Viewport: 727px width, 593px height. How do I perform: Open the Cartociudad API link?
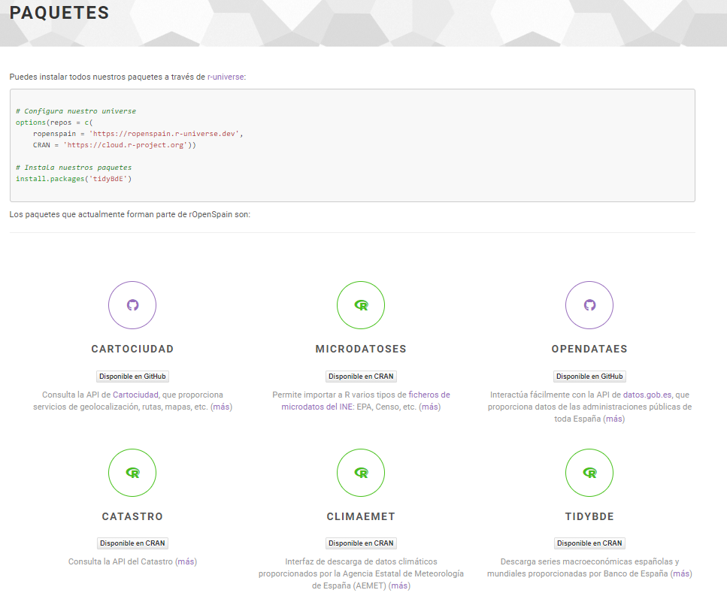[135, 395]
